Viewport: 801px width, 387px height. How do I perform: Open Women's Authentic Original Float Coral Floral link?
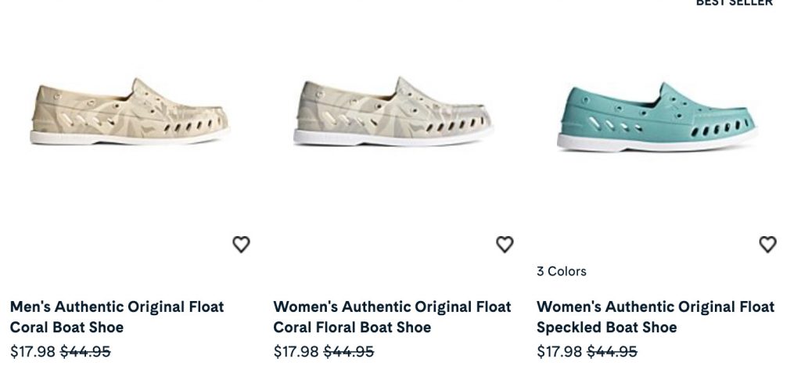click(392, 317)
